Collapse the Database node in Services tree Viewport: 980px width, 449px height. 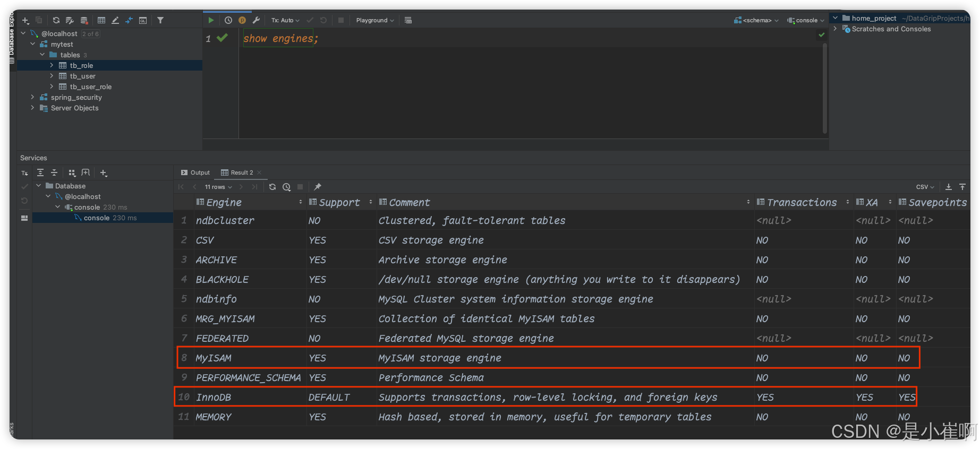39,186
